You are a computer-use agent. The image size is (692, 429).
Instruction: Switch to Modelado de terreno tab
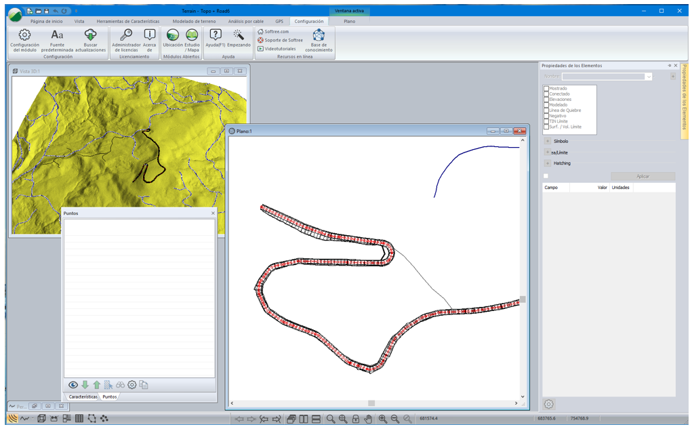pyautogui.click(x=194, y=21)
